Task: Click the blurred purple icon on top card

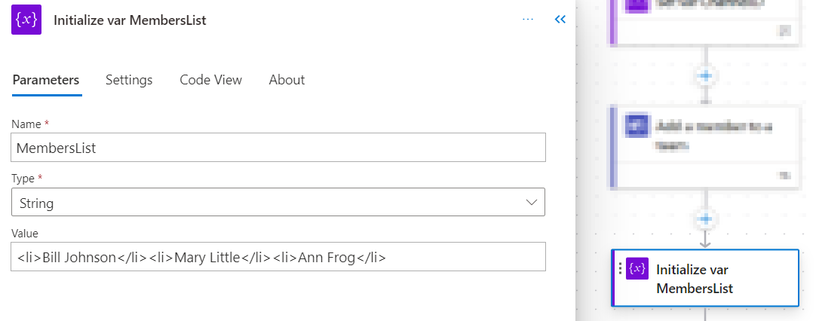Action: (637, 5)
